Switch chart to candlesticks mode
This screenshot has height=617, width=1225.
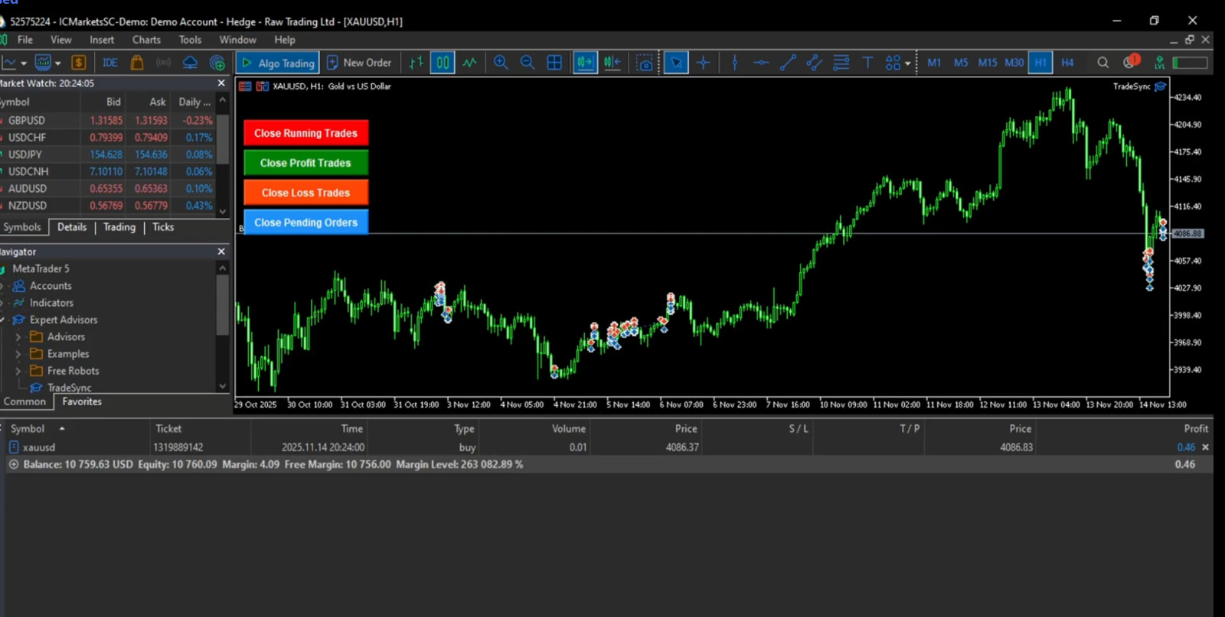(443, 63)
